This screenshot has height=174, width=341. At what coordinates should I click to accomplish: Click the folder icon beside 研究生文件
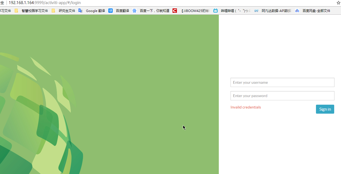53,11
